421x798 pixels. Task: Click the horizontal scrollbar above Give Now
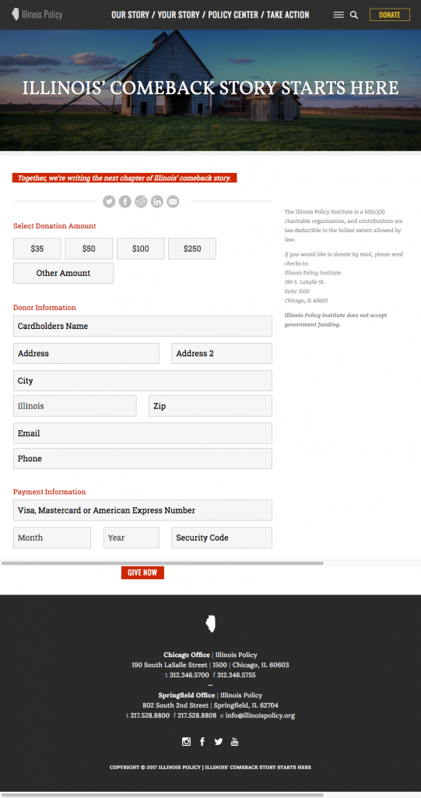pyautogui.click(x=162, y=563)
